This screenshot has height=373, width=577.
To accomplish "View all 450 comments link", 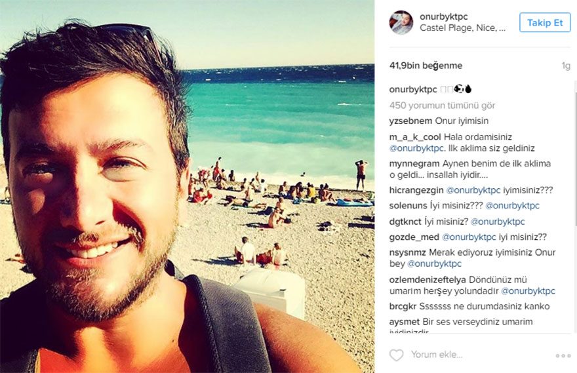I will point(442,106).
